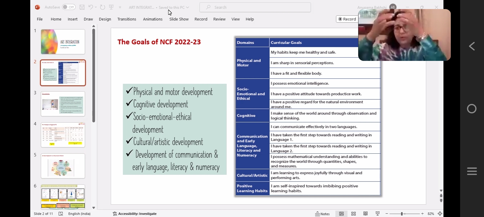Click the 'Curricular Goals' table header
The image size is (484, 217).
286,42
